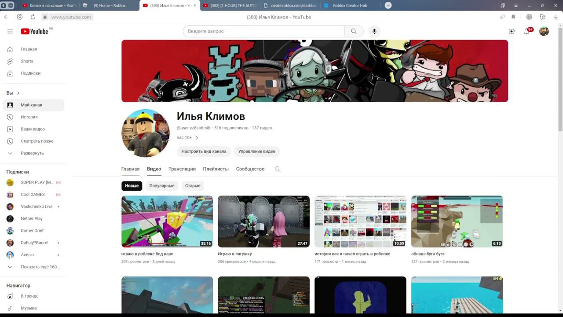This screenshot has height=317, width=563.
Task: Click the Yandex home icon in toolbar
Action: pos(19,17)
